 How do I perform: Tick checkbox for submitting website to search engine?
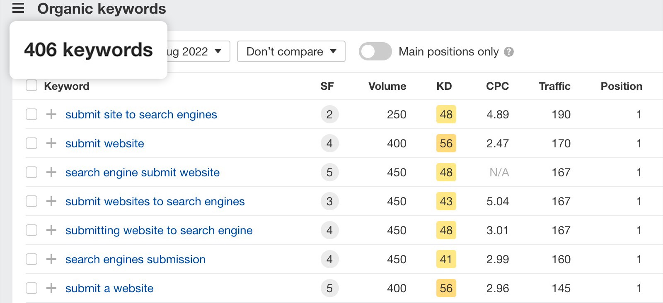(x=31, y=230)
